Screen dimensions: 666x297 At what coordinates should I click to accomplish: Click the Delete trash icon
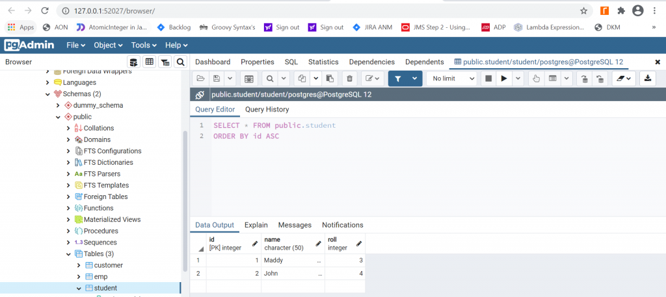coord(349,78)
